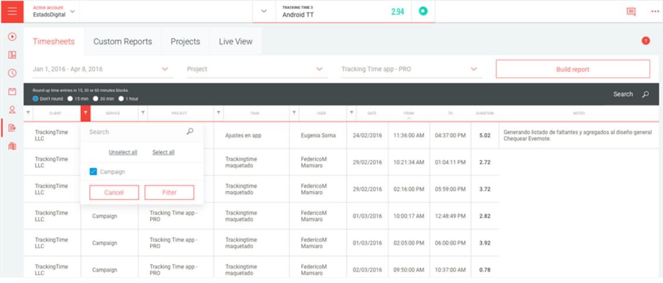Click the 05:59:00 PM to time
663x283 pixels.
click(x=450, y=189)
